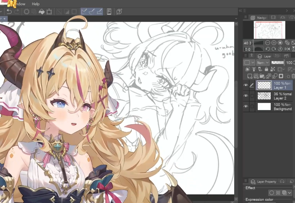The image size is (295, 203).
Task: Switch to the Navigator tab
Action: click(x=259, y=17)
